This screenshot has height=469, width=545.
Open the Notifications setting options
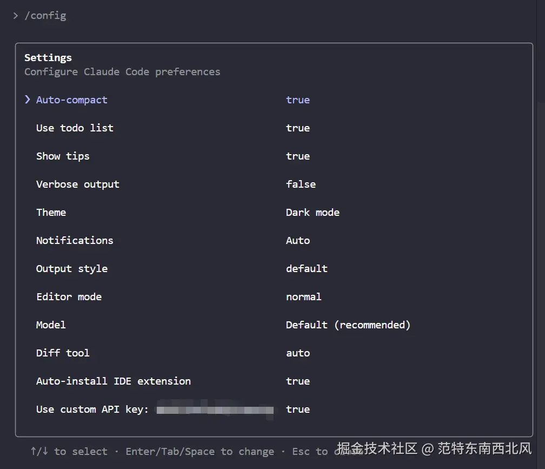[75, 240]
